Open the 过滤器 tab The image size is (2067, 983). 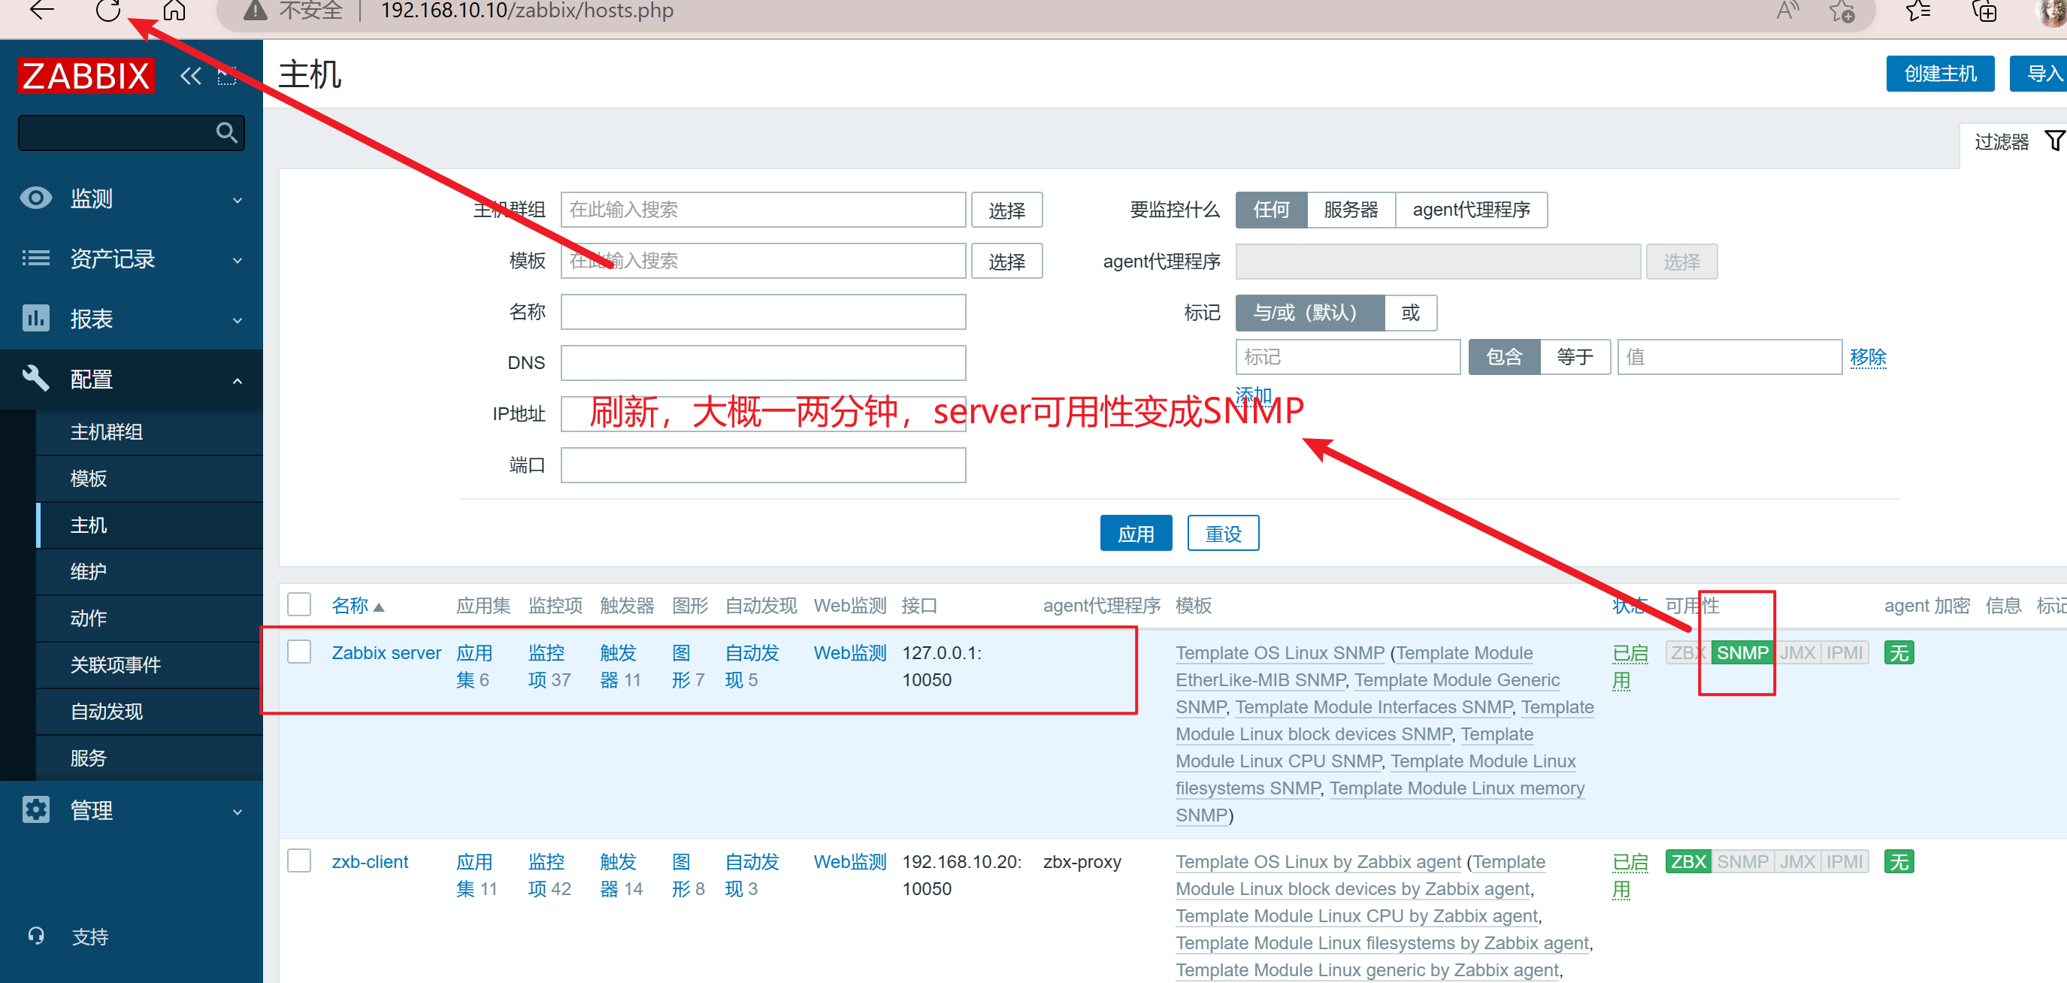[2013, 142]
